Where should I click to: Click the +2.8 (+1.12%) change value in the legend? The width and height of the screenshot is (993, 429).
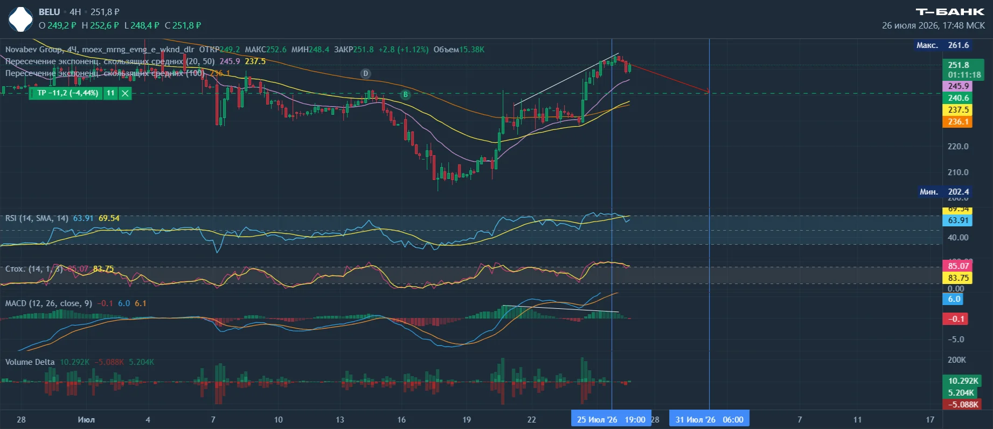click(x=404, y=50)
